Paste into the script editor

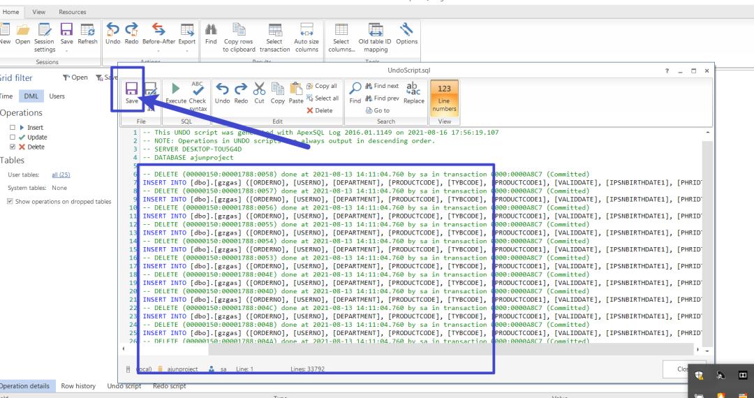296,94
